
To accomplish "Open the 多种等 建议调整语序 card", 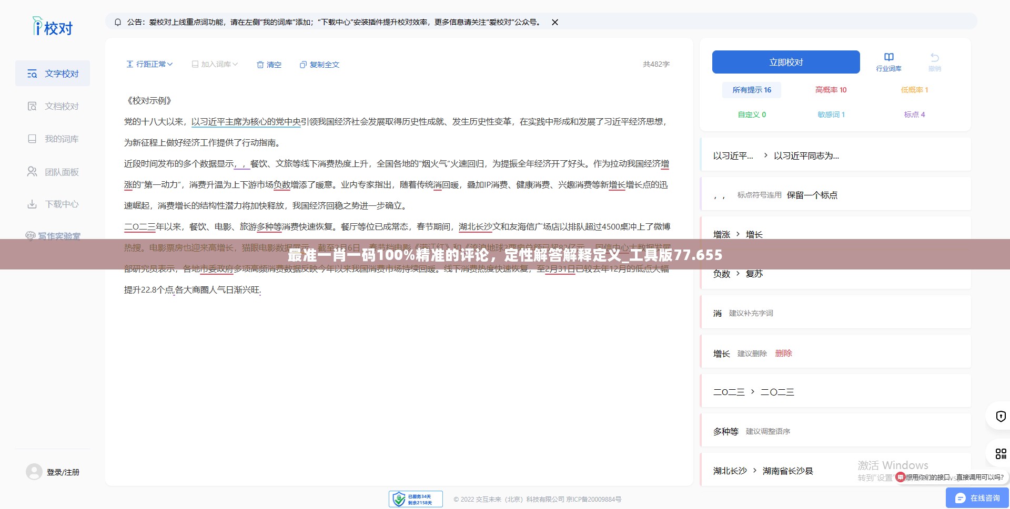I will tap(836, 431).
